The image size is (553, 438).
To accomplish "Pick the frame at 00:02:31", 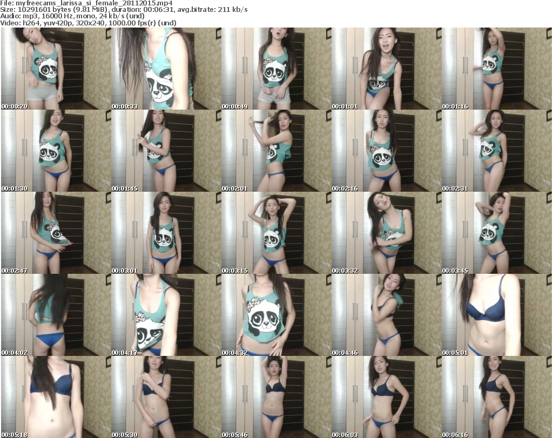I will click(497, 151).
